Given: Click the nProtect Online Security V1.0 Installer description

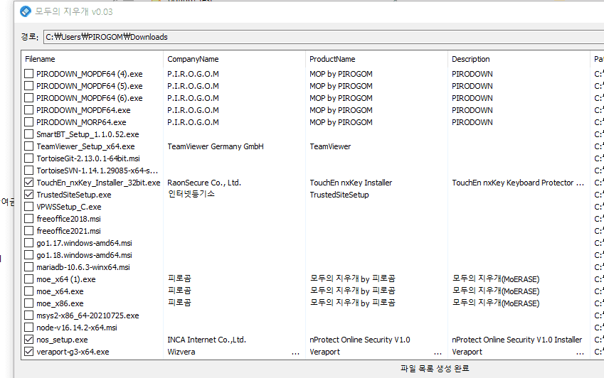Looking at the screenshot, I should click(x=517, y=340).
